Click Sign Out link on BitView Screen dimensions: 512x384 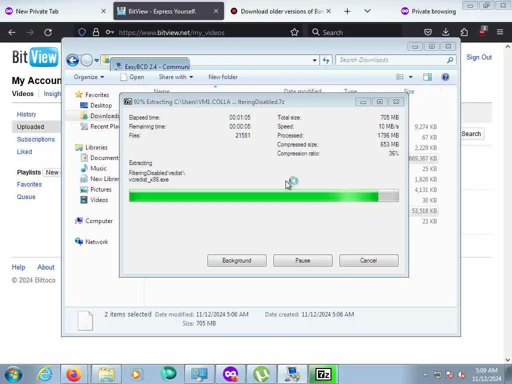pos(479,57)
